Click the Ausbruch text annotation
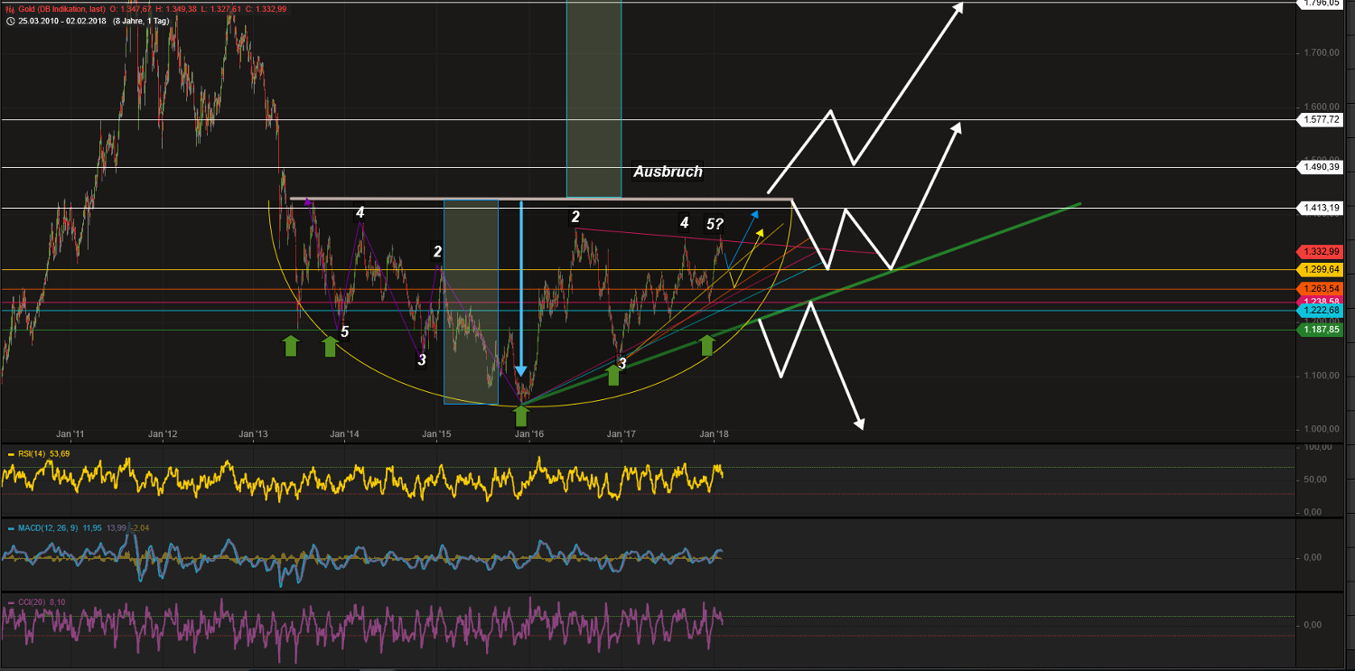Image resolution: width=1355 pixels, height=671 pixels. coord(668,172)
